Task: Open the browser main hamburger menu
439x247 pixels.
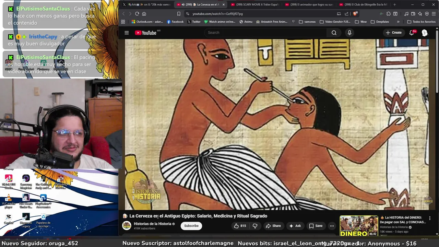Action: coord(434,14)
